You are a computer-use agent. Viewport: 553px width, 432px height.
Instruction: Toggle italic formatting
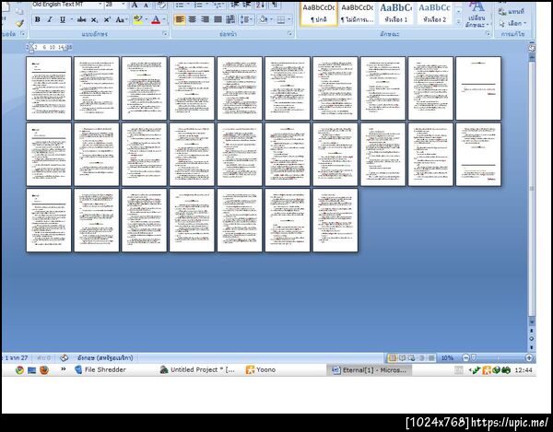(x=50, y=19)
